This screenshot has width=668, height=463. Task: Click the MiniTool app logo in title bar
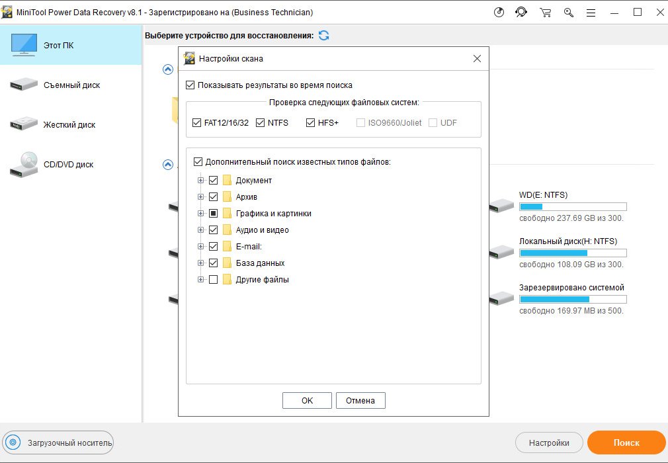point(7,13)
